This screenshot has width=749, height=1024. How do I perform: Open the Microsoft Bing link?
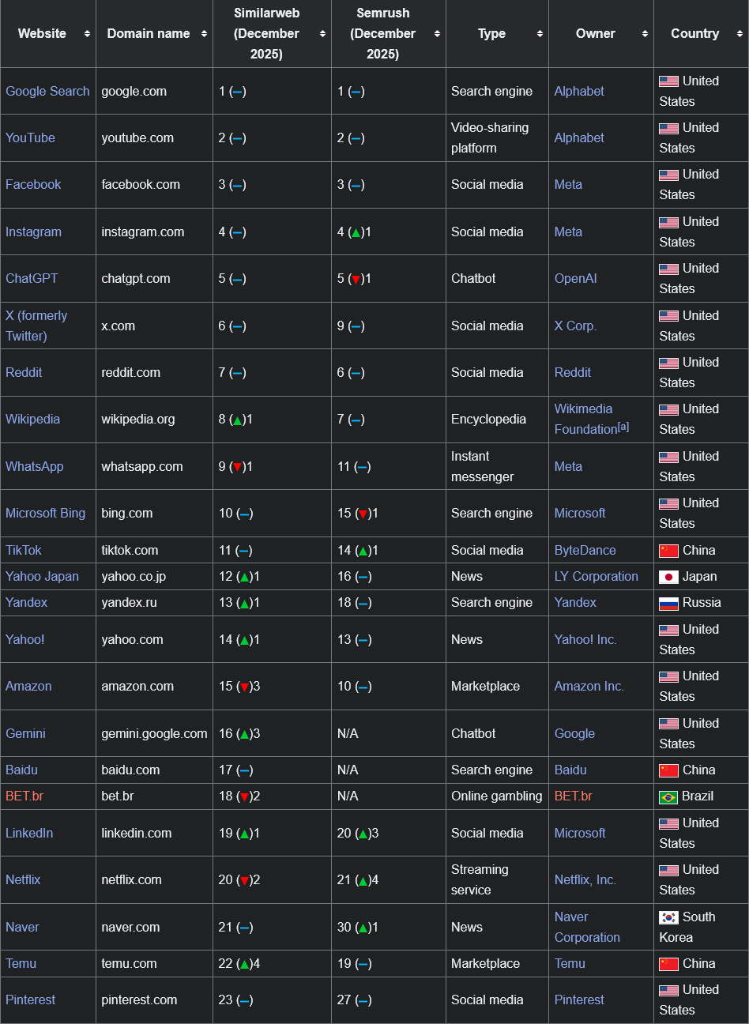(x=45, y=513)
